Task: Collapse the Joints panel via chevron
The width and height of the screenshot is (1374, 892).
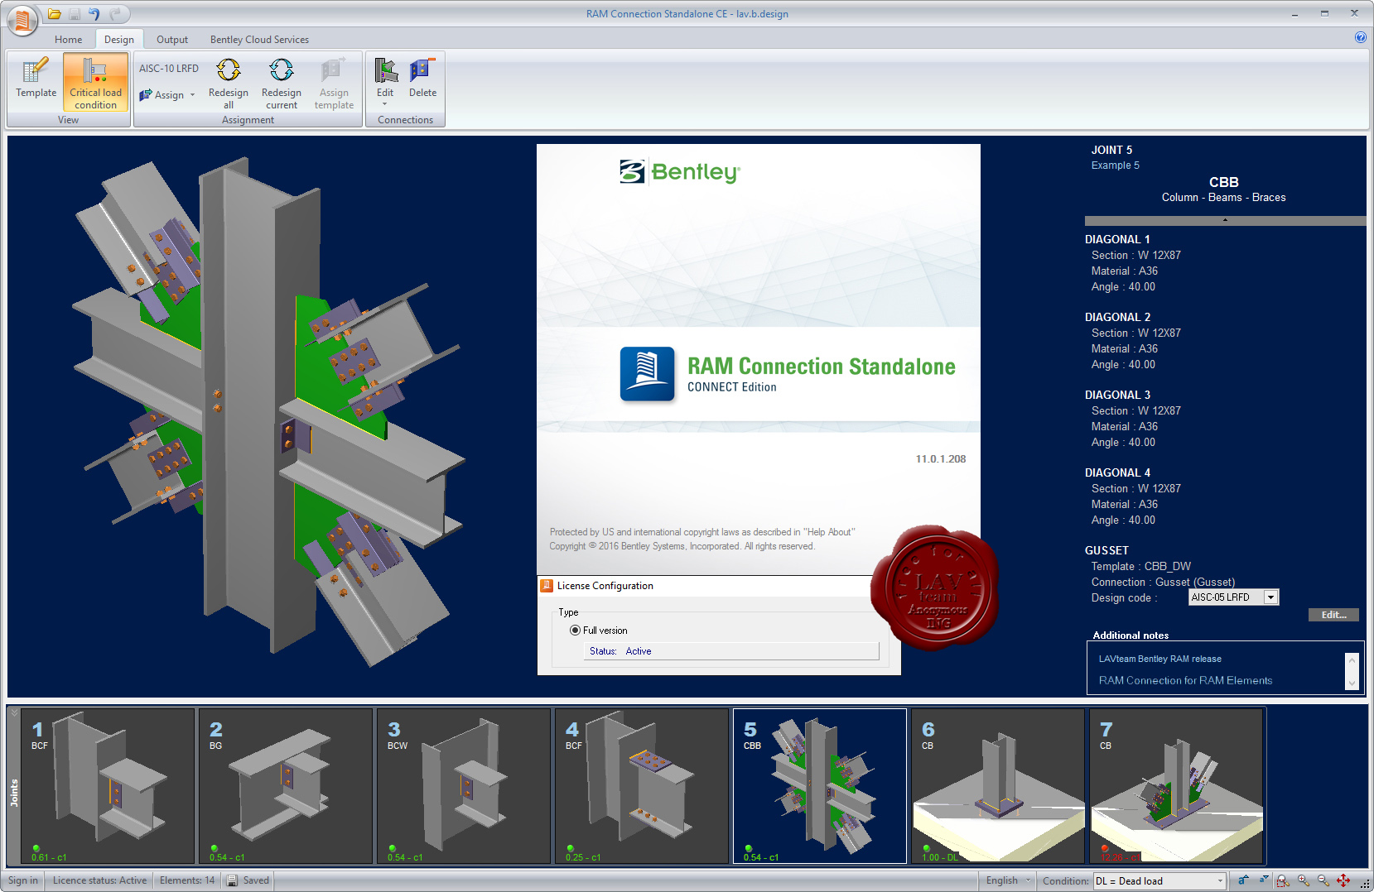Action: point(13,712)
